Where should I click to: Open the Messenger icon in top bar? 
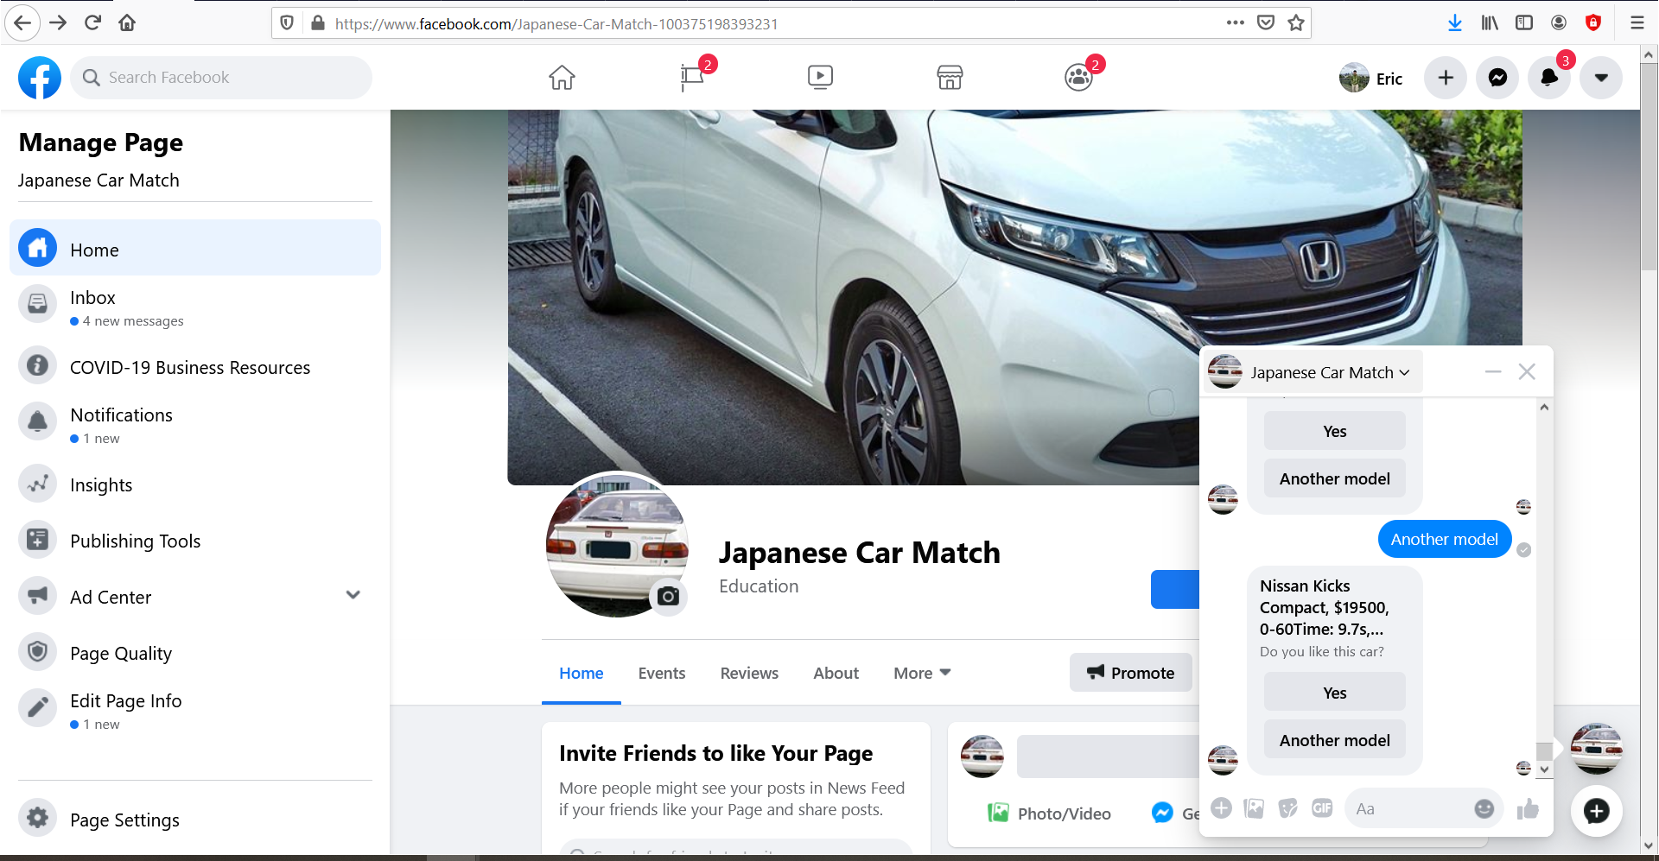(x=1497, y=78)
